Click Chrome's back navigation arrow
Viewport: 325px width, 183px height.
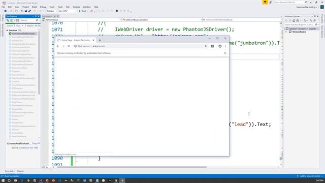pyautogui.click(x=58, y=46)
